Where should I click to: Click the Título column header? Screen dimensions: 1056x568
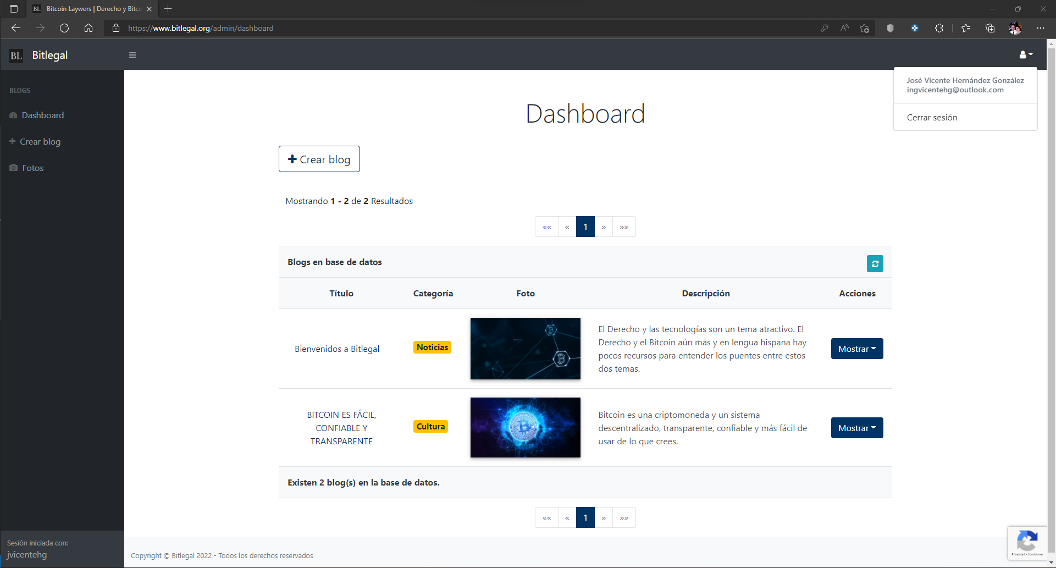pyautogui.click(x=341, y=293)
